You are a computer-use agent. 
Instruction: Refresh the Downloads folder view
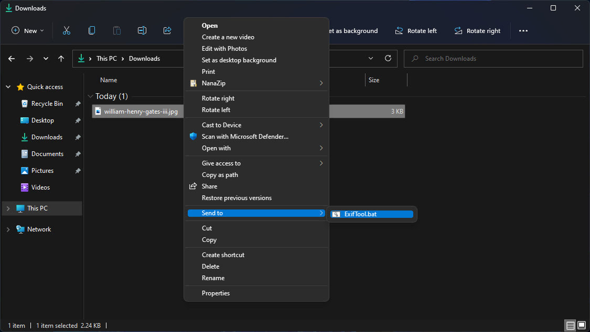[388, 58]
